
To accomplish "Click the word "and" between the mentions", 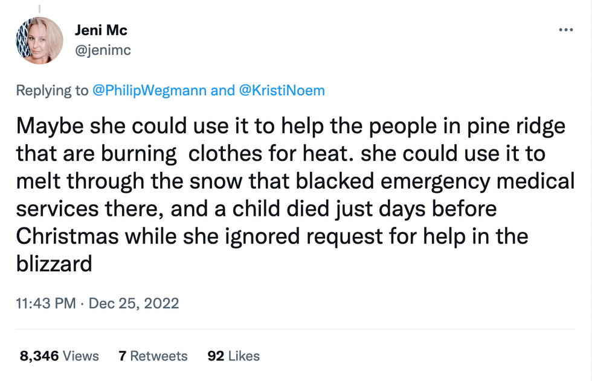I will point(222,90).
